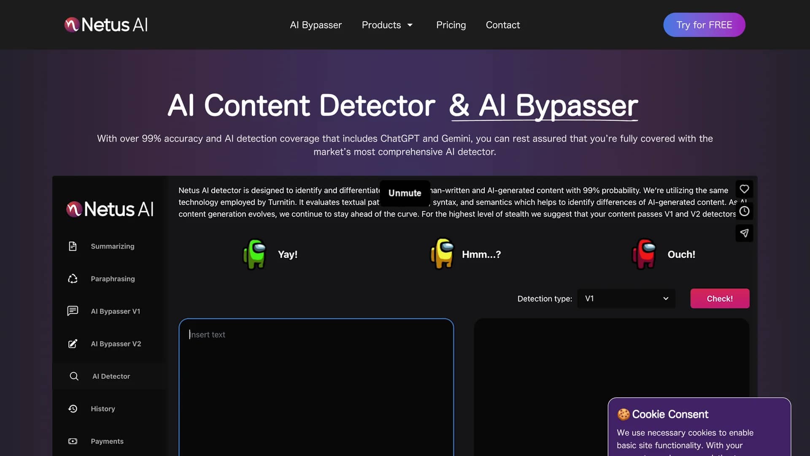Open the Contact nav item
This screenshot has width=810, height=456.
(x=502, y=25)
